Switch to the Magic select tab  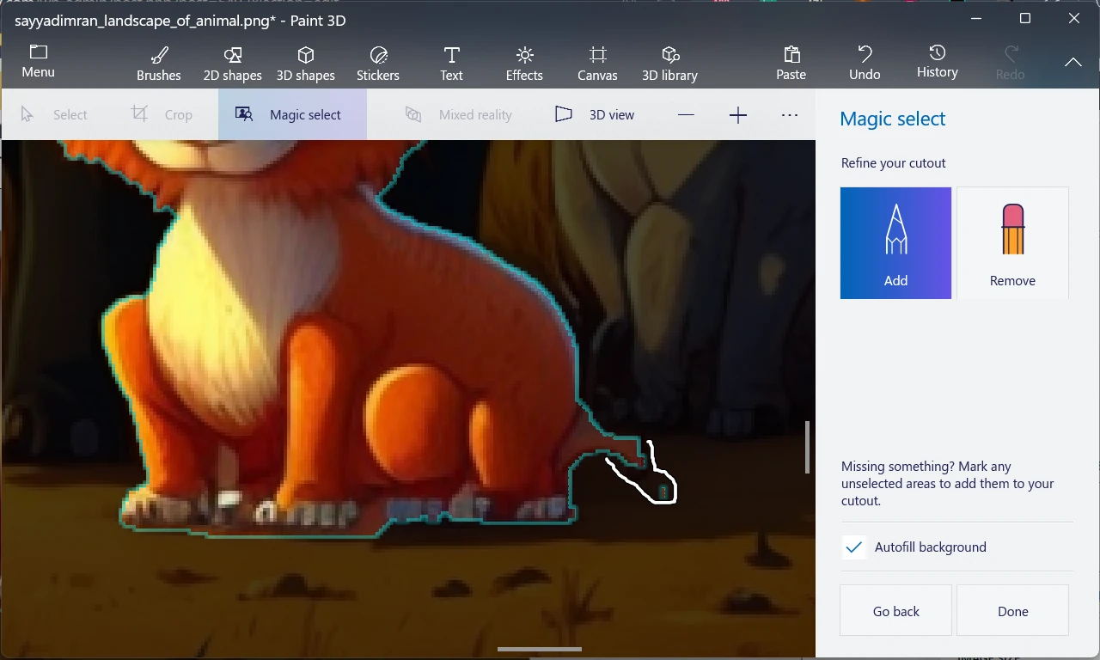[x=292, y=114]
